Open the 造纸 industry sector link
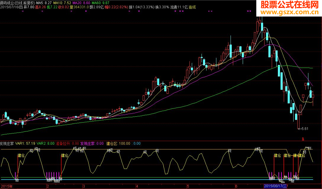Image resolution: width=322 pixels, height=189 pixels. (192, 7)
